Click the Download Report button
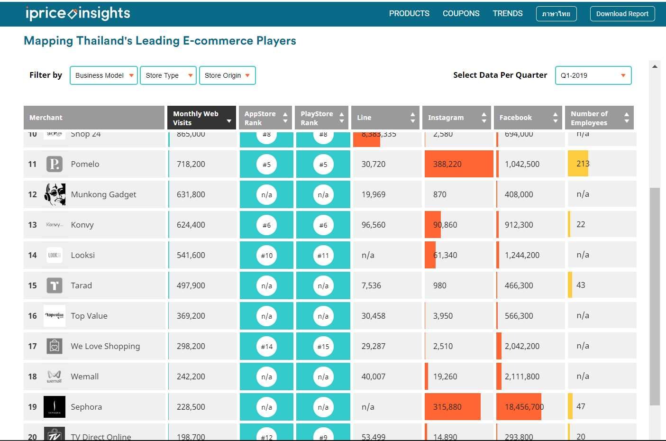Viewport: 666px width, 441px height. tap(622, 14)
